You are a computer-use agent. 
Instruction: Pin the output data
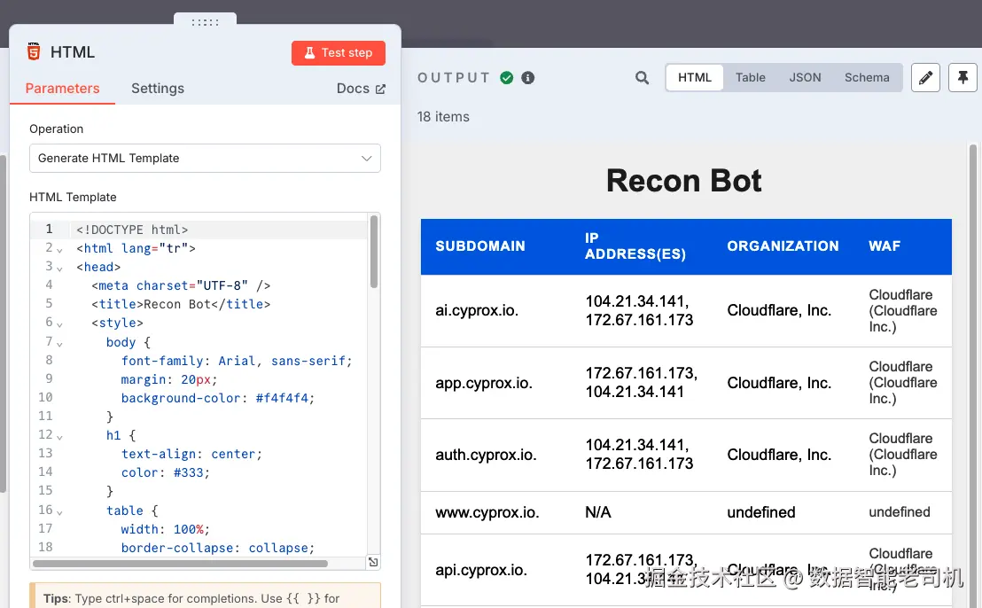(963, 78)
